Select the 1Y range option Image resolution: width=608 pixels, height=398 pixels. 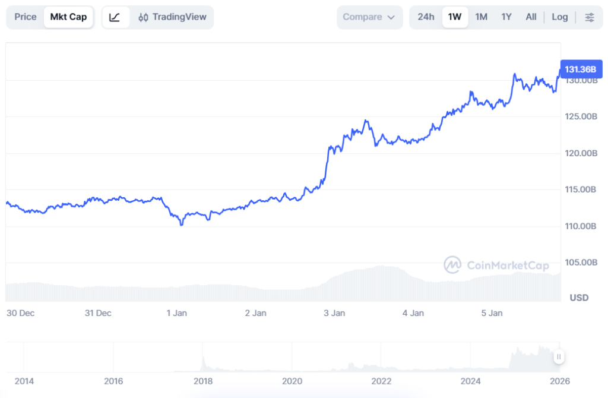coord(506,17)
